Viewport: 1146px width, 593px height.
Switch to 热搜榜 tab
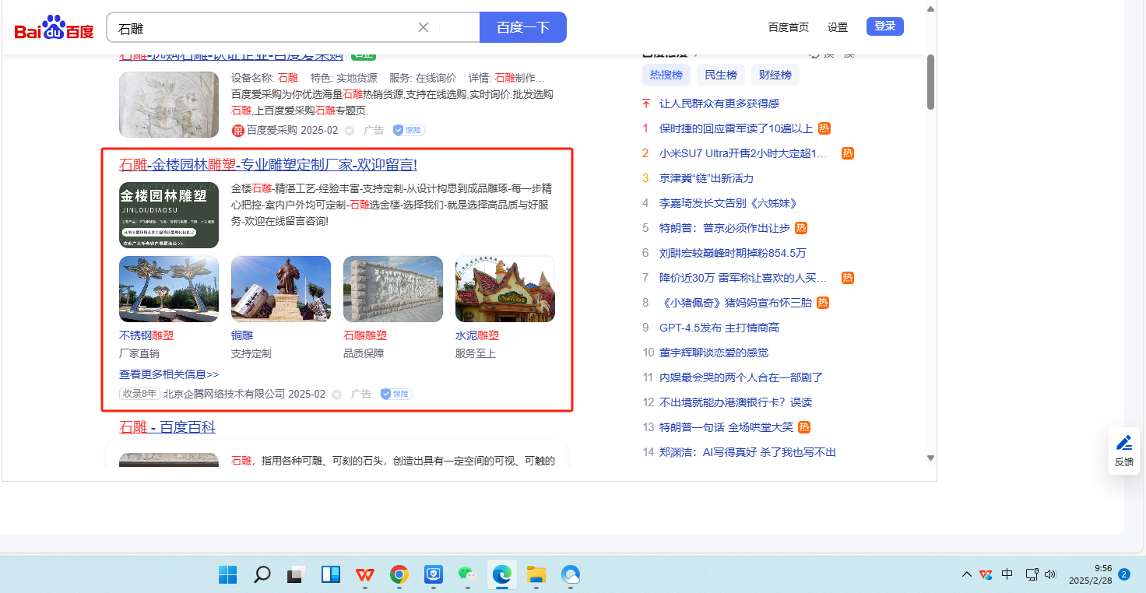tap(666, 75)
